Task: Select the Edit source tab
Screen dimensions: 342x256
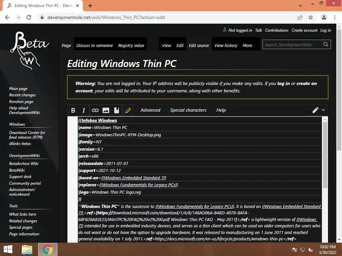Action: pyautogui.click(x=199, y=45)
